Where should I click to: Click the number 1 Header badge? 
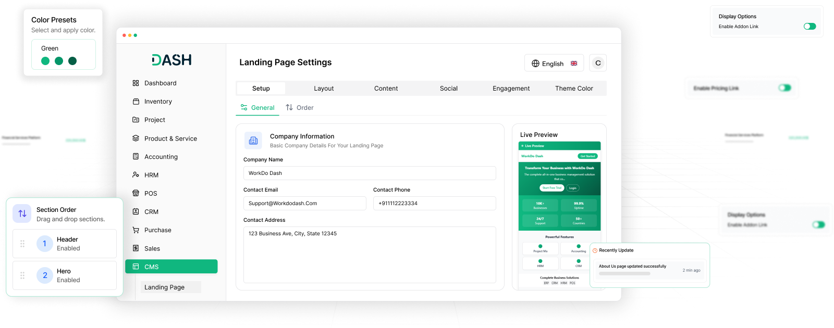tap(45, 244)
